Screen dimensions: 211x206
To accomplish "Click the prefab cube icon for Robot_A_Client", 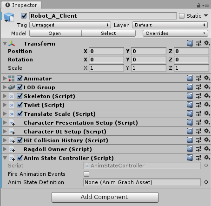I will (x=9, y=17).
